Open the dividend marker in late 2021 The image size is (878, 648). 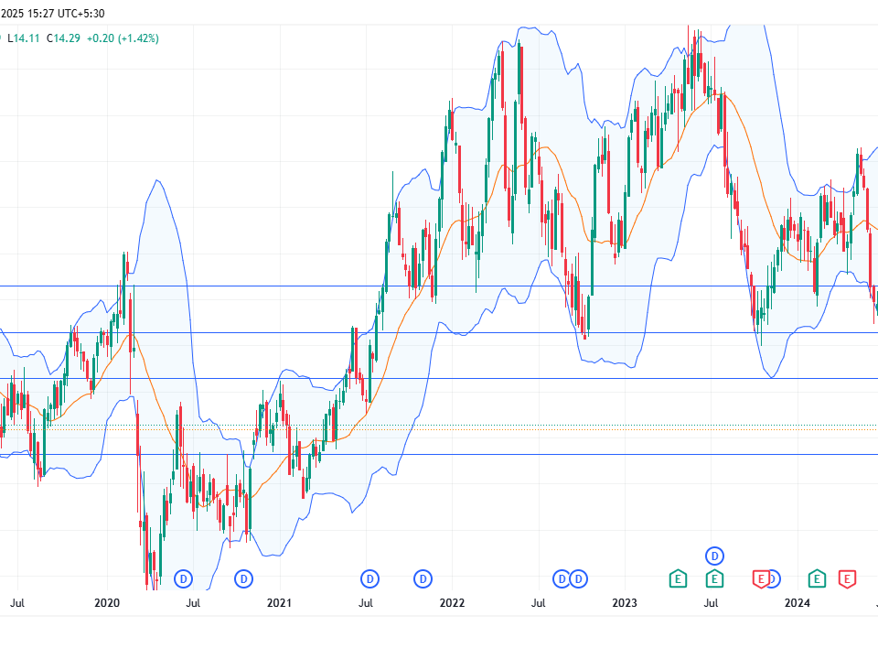tap(423, 578)
